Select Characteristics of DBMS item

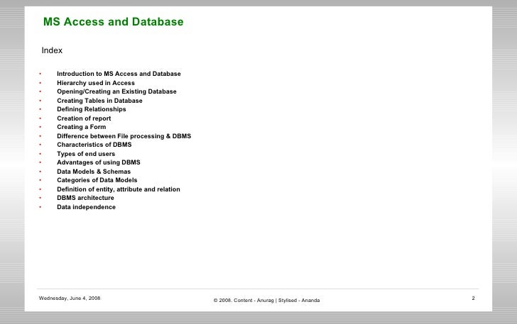pos(94,145)
